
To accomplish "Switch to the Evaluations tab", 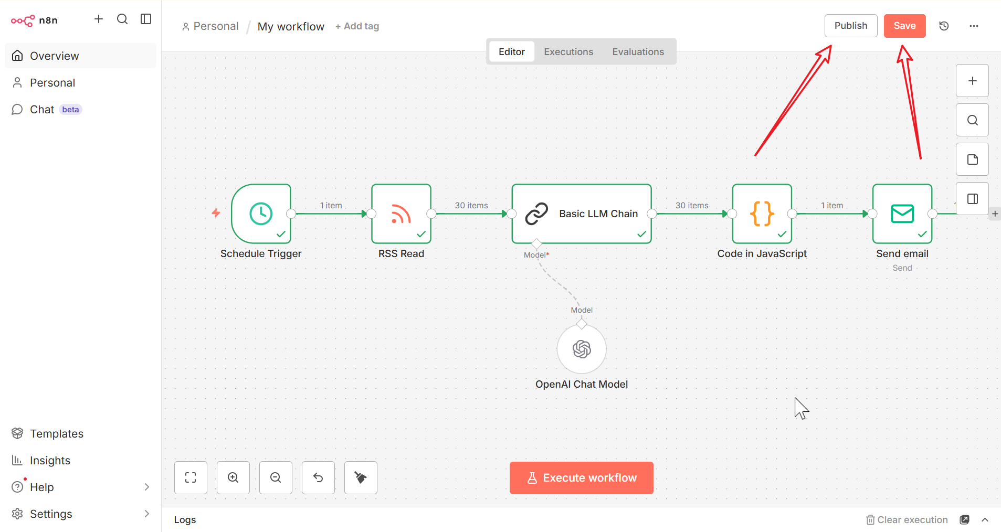I will coord(638,51).
